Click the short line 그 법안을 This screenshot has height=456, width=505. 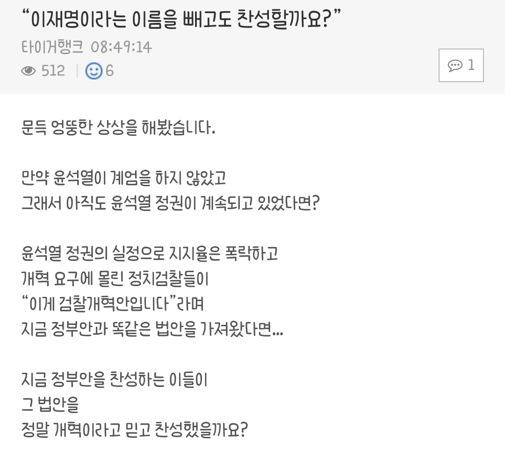50,405
